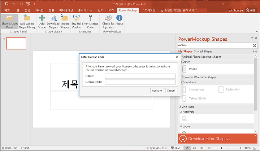
Task: Switch to Normal view icon
Action: pos(187,148)
